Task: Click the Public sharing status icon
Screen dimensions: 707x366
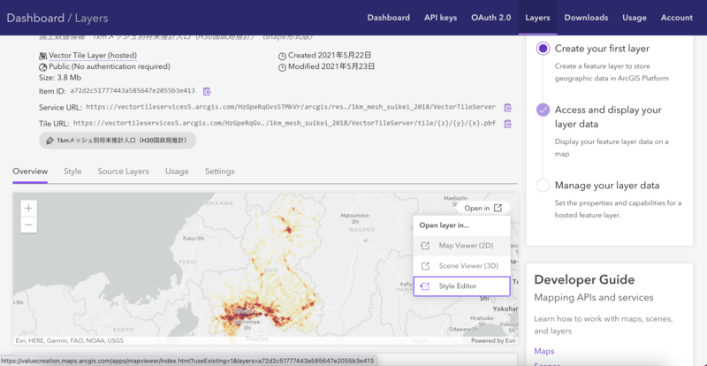Action: coord(42,67)
